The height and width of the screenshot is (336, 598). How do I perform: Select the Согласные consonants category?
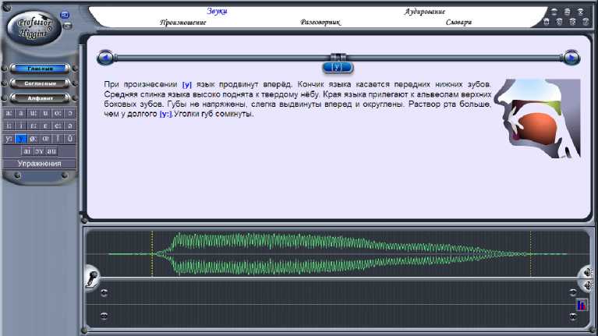tap(39, 83)
